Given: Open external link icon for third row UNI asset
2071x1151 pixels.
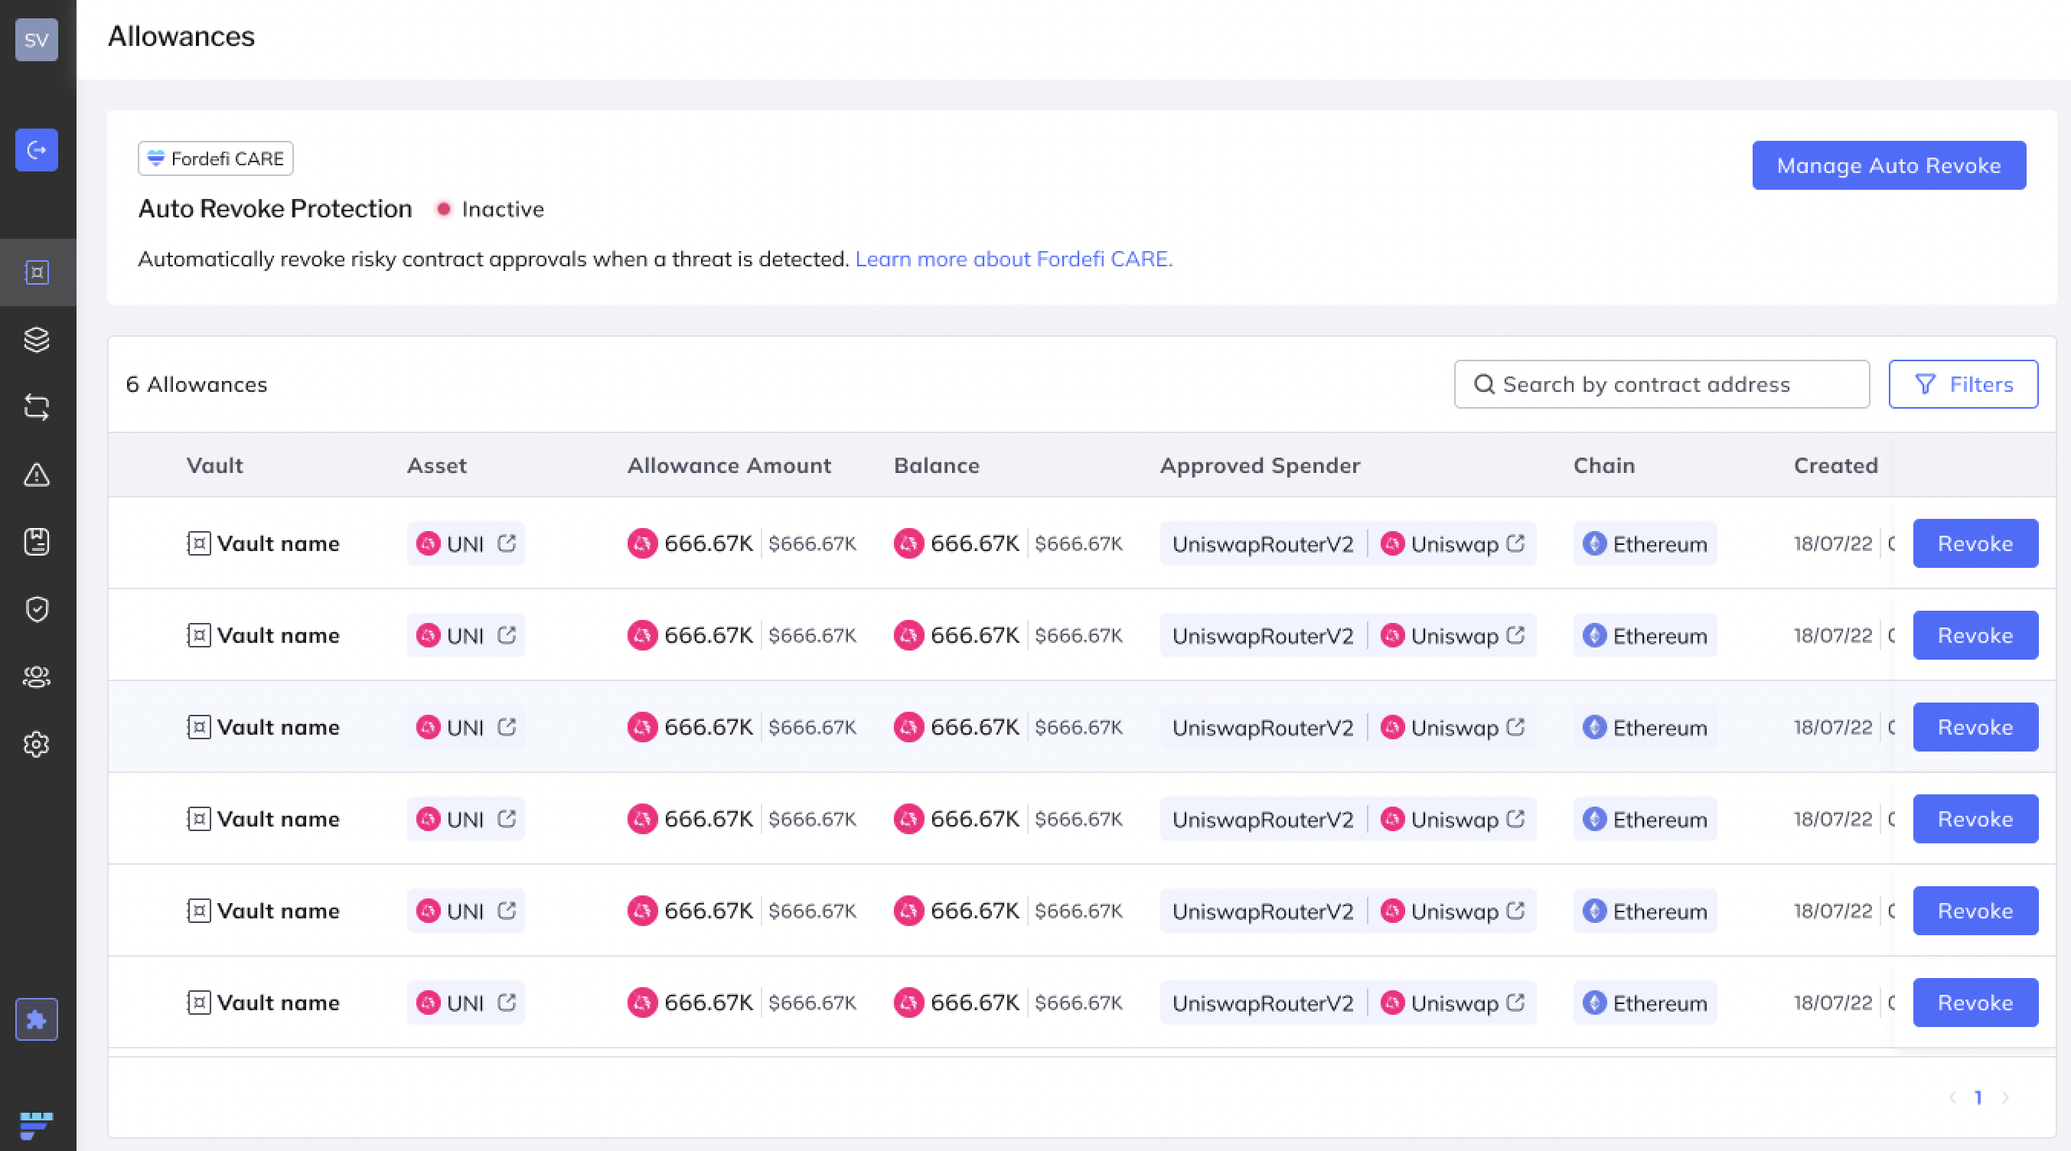Looking at the screenshot, I should (507, 726).
